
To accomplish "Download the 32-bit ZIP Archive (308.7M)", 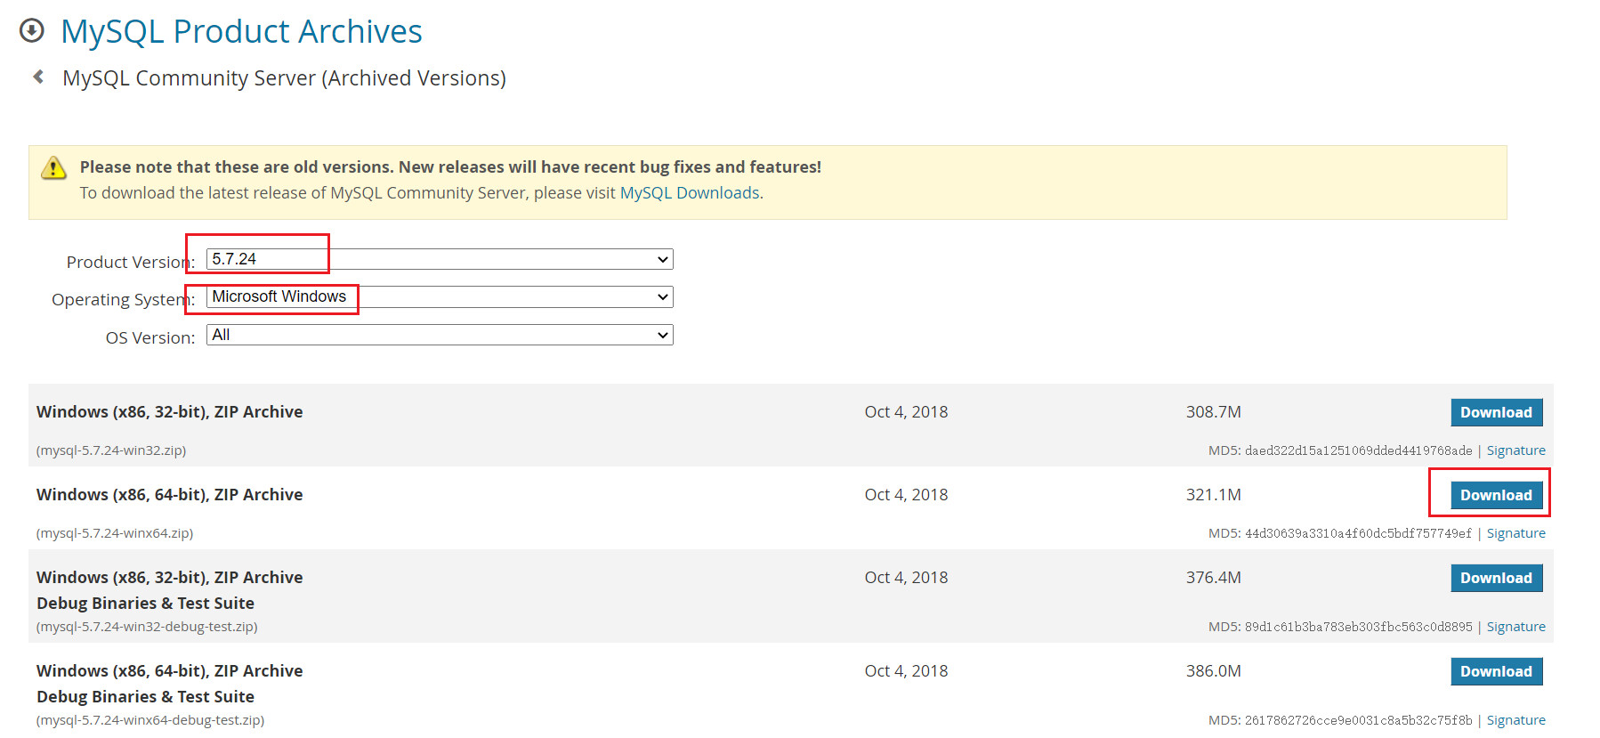I will click(x=1495, y=412).
